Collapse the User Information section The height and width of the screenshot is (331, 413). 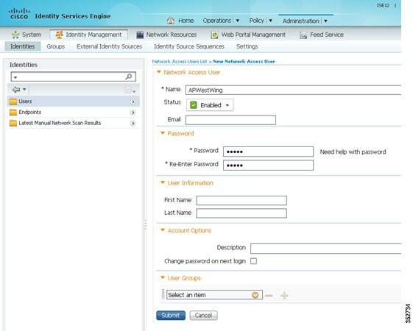coord(163,182)
